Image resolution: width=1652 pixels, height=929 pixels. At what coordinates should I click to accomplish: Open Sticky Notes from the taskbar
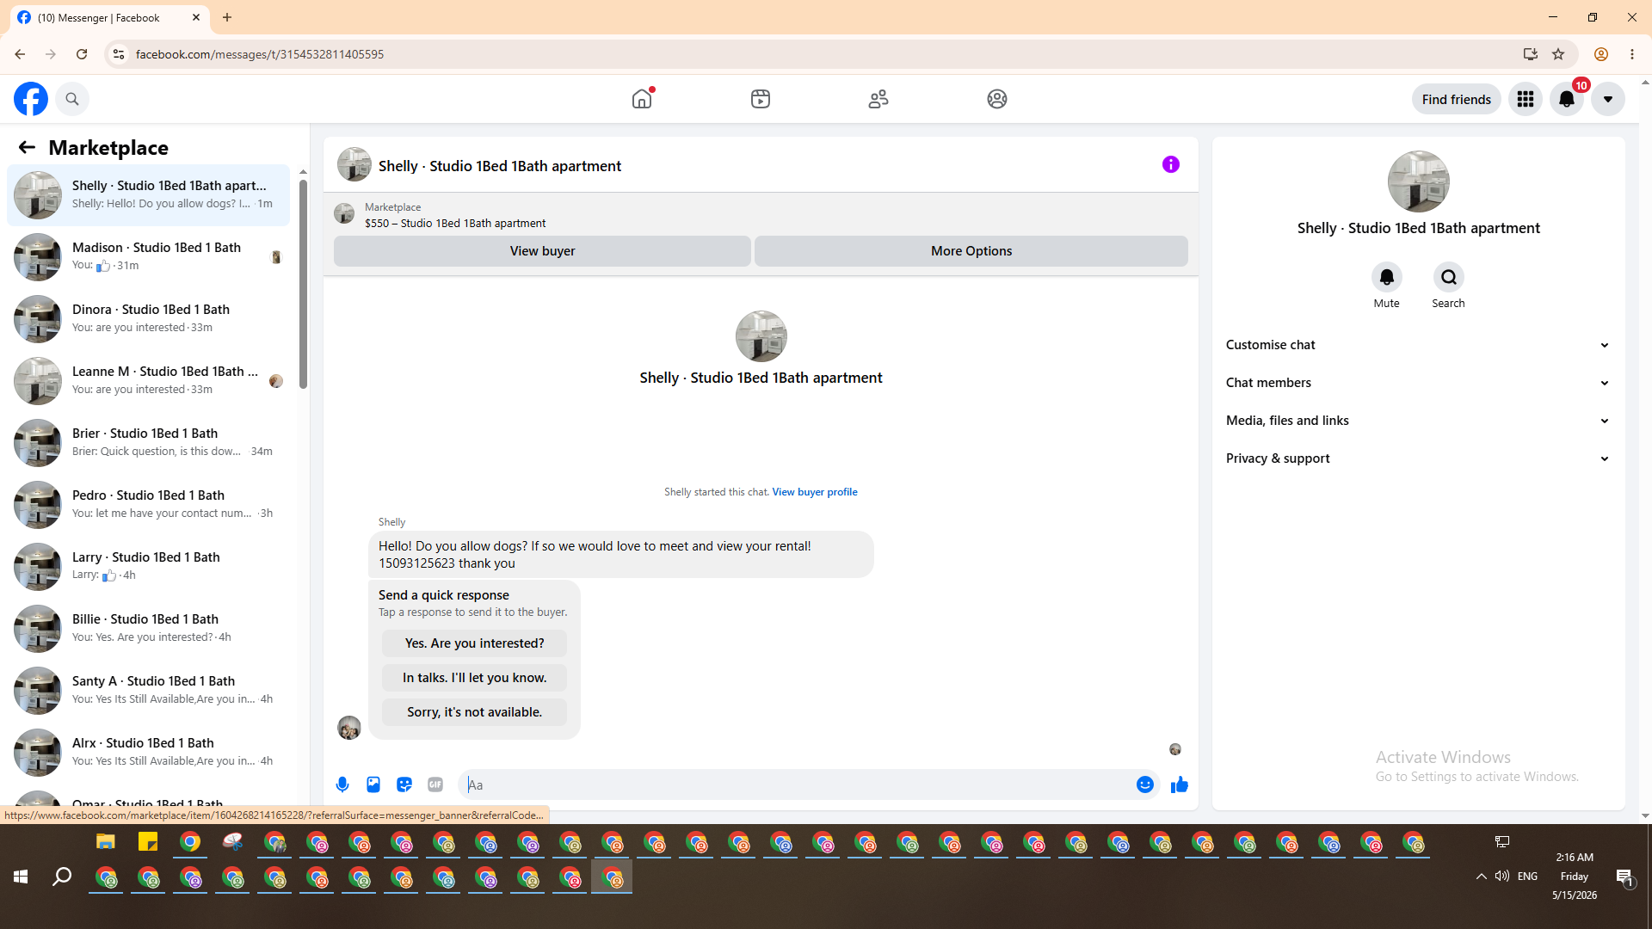click(x=148, y=842)
